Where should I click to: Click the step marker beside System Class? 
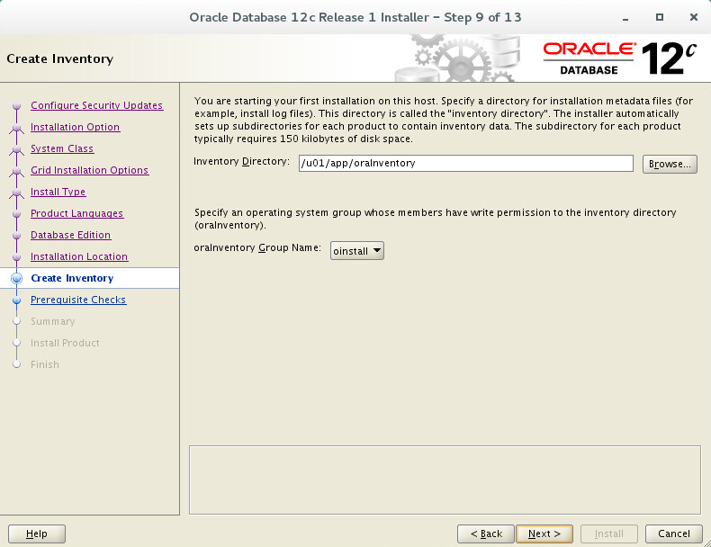click(x=17, y=149)
